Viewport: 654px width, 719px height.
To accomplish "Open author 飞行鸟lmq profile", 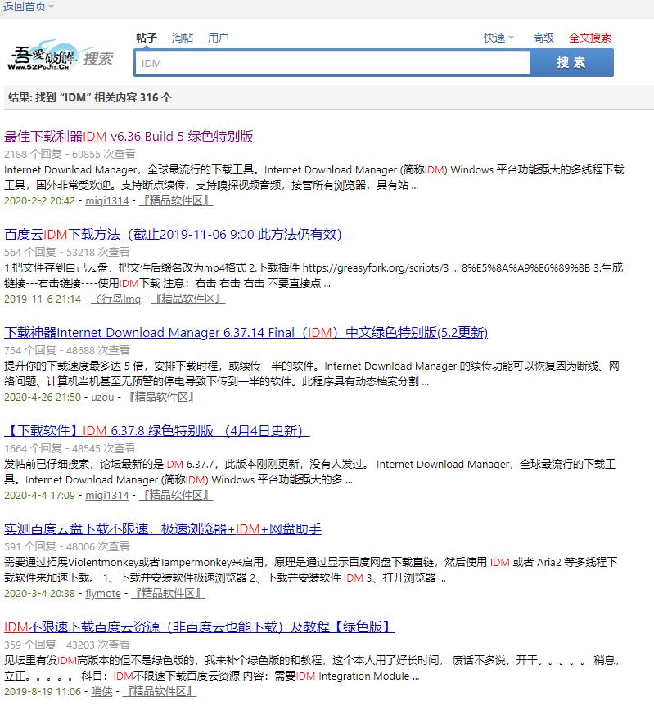I will click(115, 299).
